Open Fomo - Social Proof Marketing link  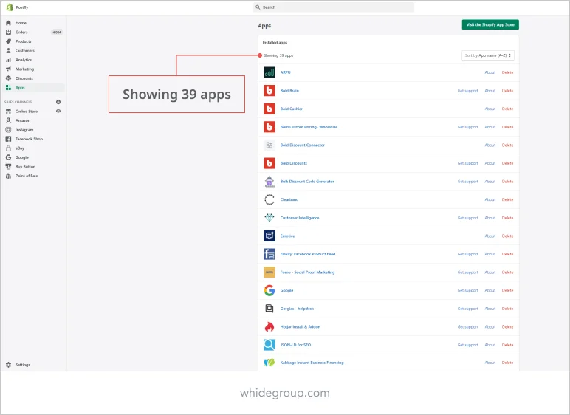point(307,272)
